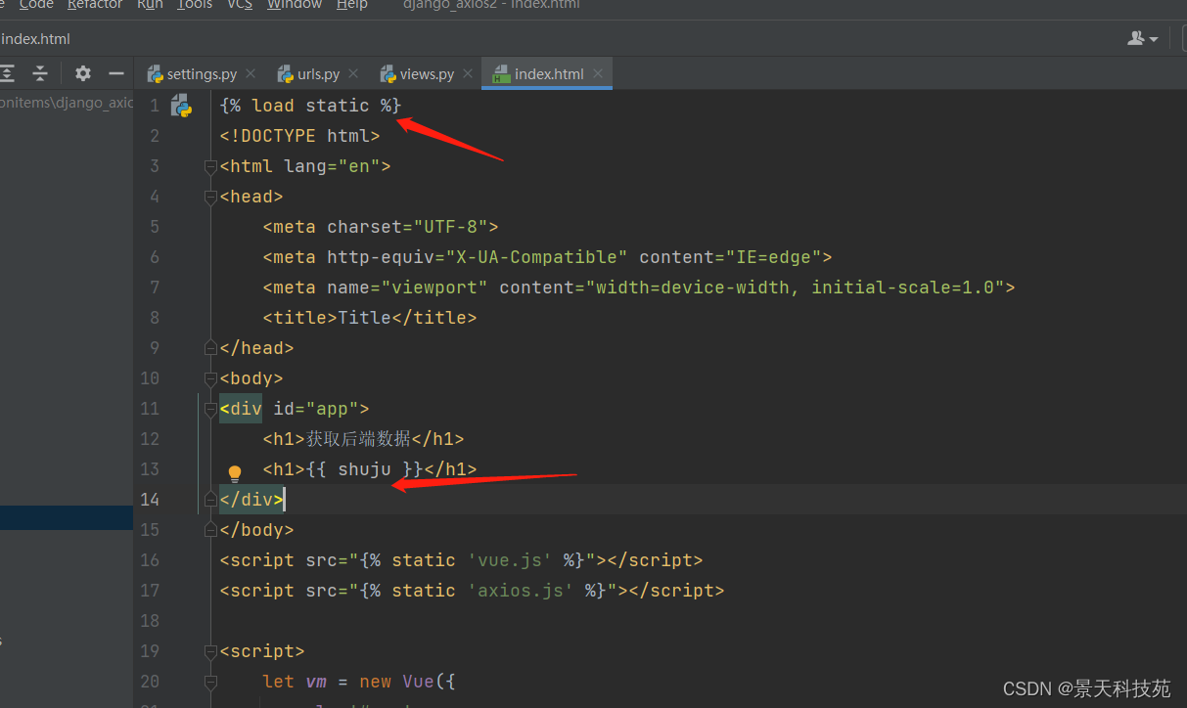Click the "en" lang attribute value
The height and width of the screenshot is (708, 1187).
(359, 166)
